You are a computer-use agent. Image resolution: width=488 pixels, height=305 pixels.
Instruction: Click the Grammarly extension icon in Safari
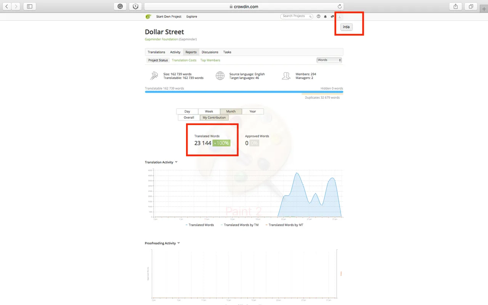[x=120, y=6]
